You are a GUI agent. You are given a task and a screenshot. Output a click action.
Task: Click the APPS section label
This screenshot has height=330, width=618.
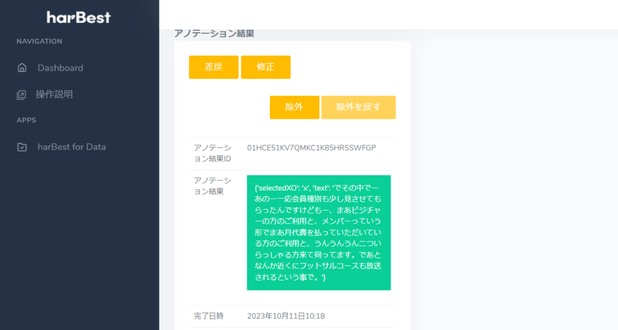27,120
